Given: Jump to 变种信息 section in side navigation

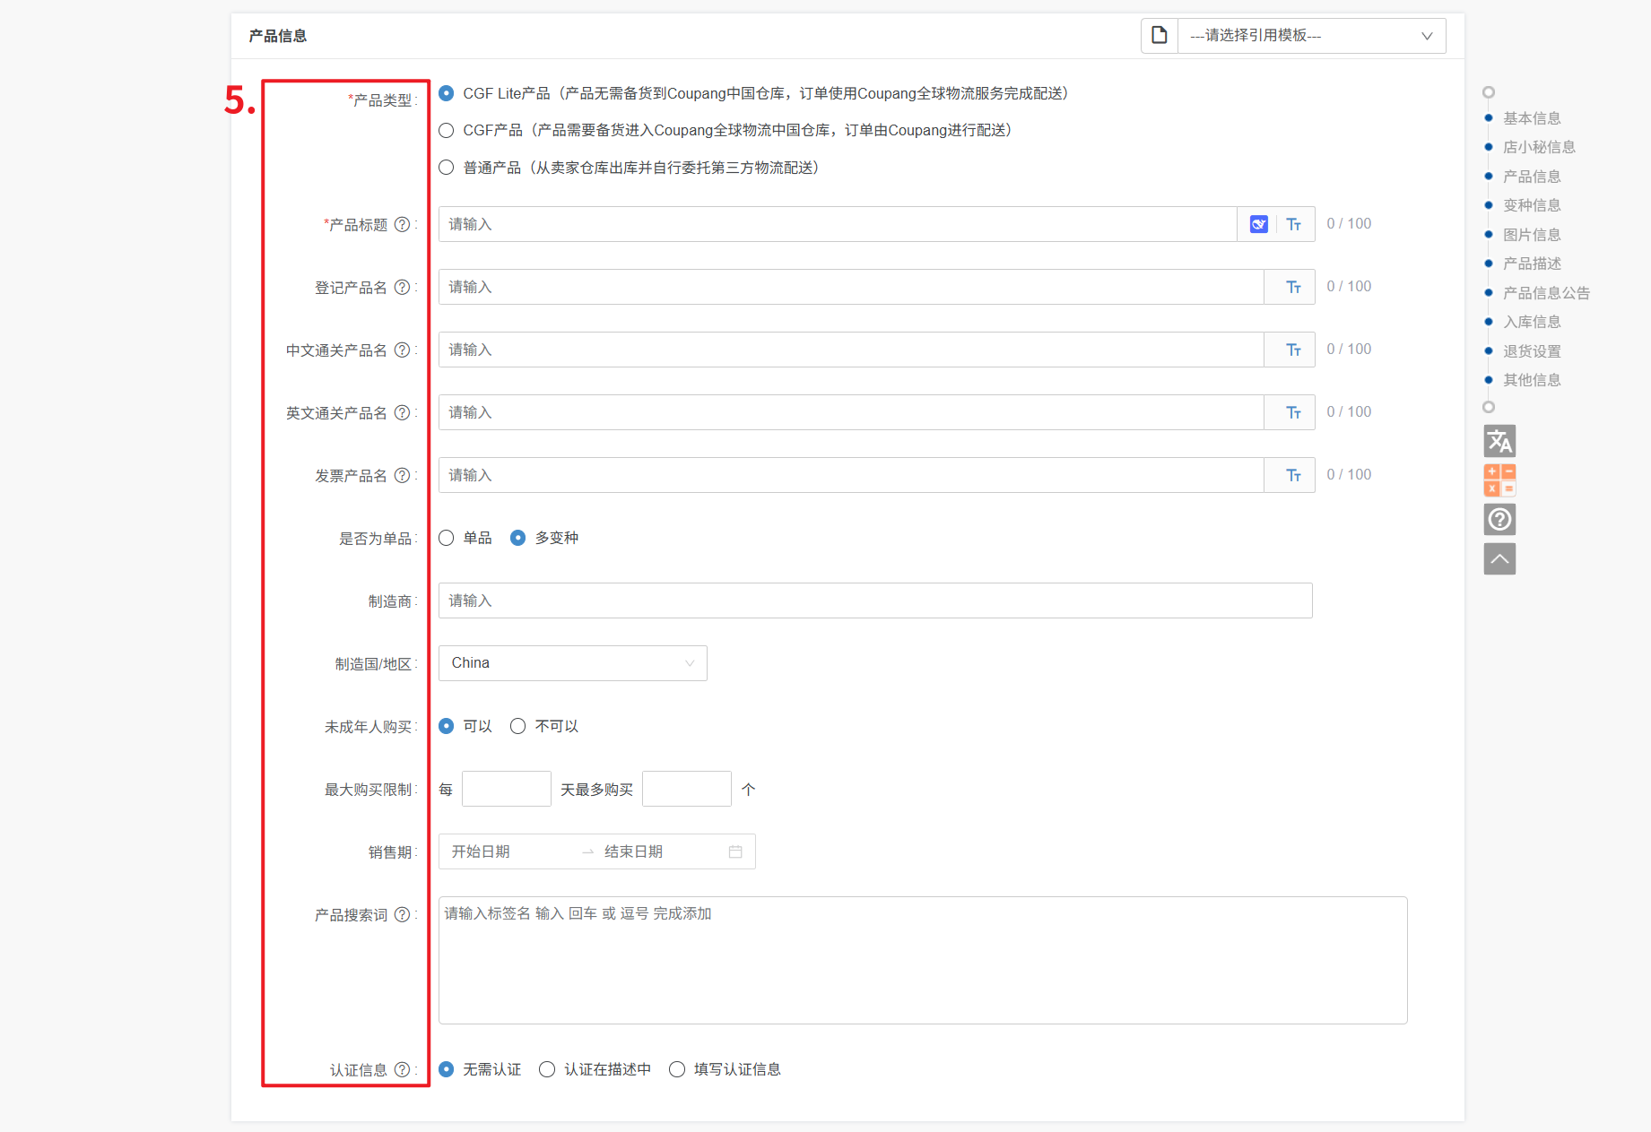Looking at the screenshot, I should pos(1532,205).
